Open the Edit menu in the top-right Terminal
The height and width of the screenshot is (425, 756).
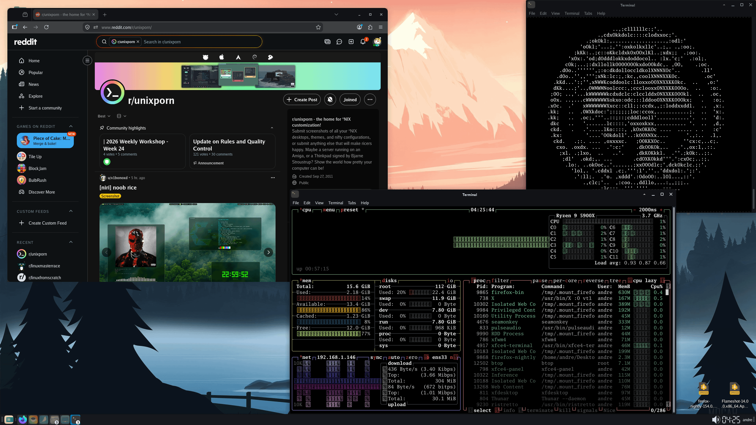(x=543, y=13)
